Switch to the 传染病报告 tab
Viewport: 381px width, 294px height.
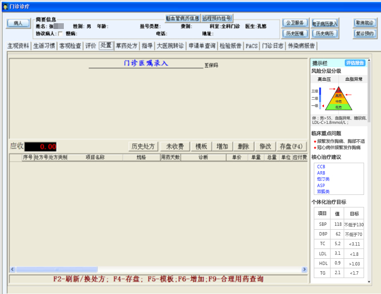[301, 46]
